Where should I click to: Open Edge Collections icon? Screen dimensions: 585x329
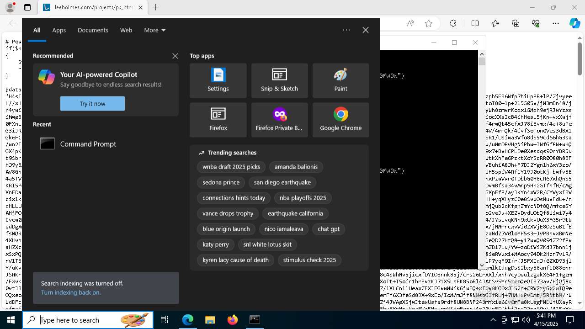(516, 23)
